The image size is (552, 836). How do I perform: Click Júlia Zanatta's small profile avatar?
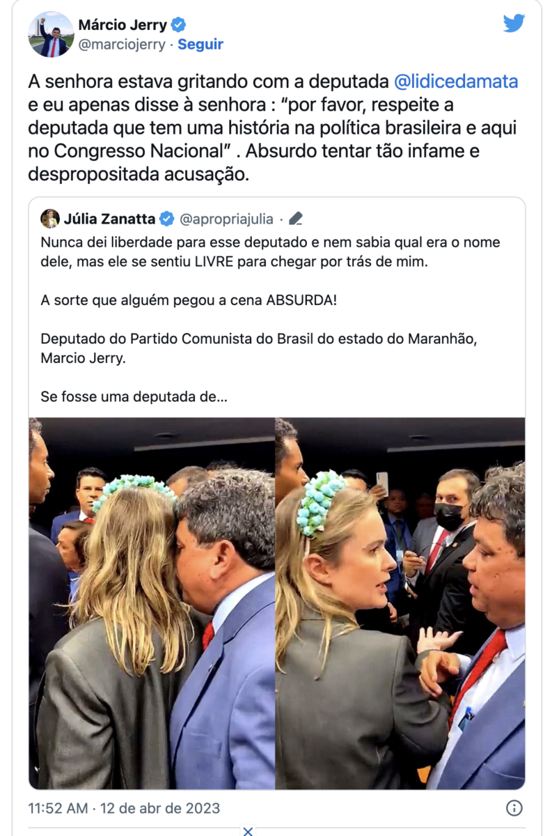tap(50, 219)
